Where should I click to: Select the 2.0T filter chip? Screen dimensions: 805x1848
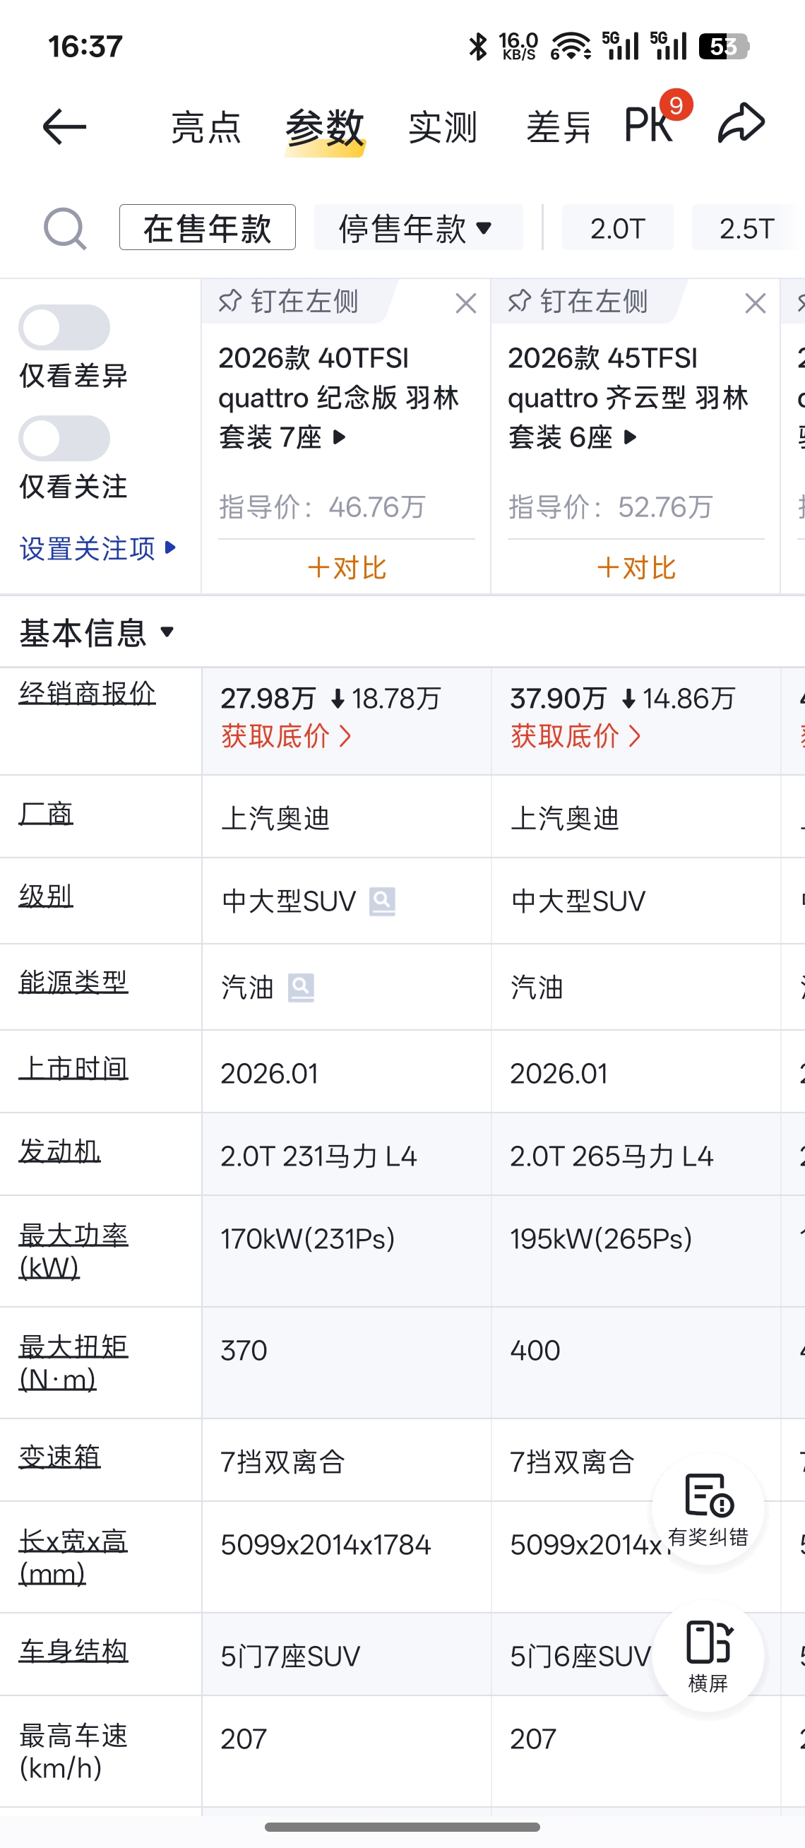(617, 228)
